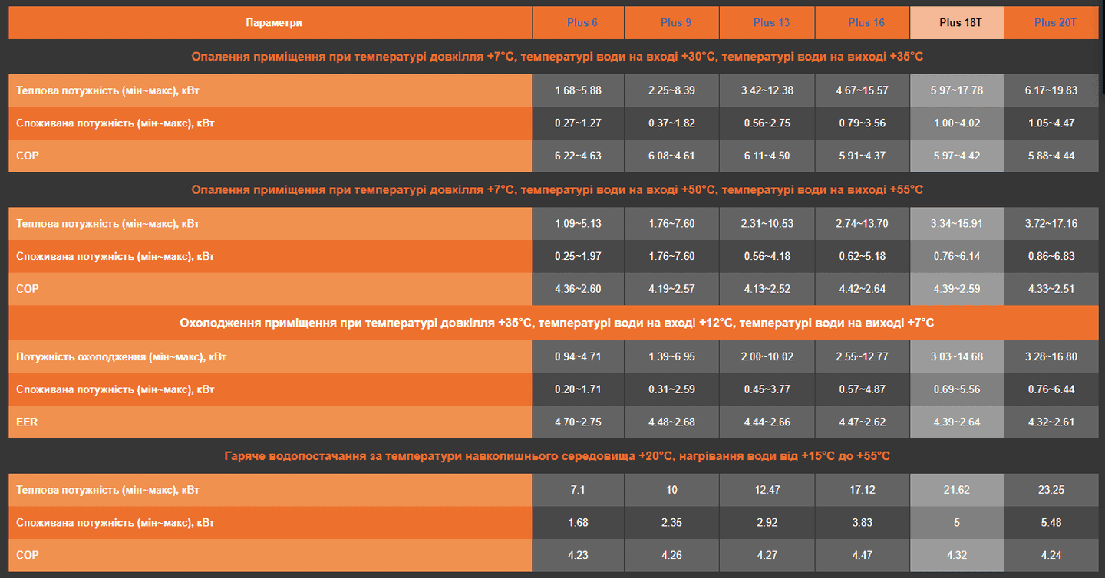The width and height of the screenshot is (1105, 578).
Task: Click the heating +30°C to +35°C section heading
Action: pyautogui.click(x=556, y=57)
